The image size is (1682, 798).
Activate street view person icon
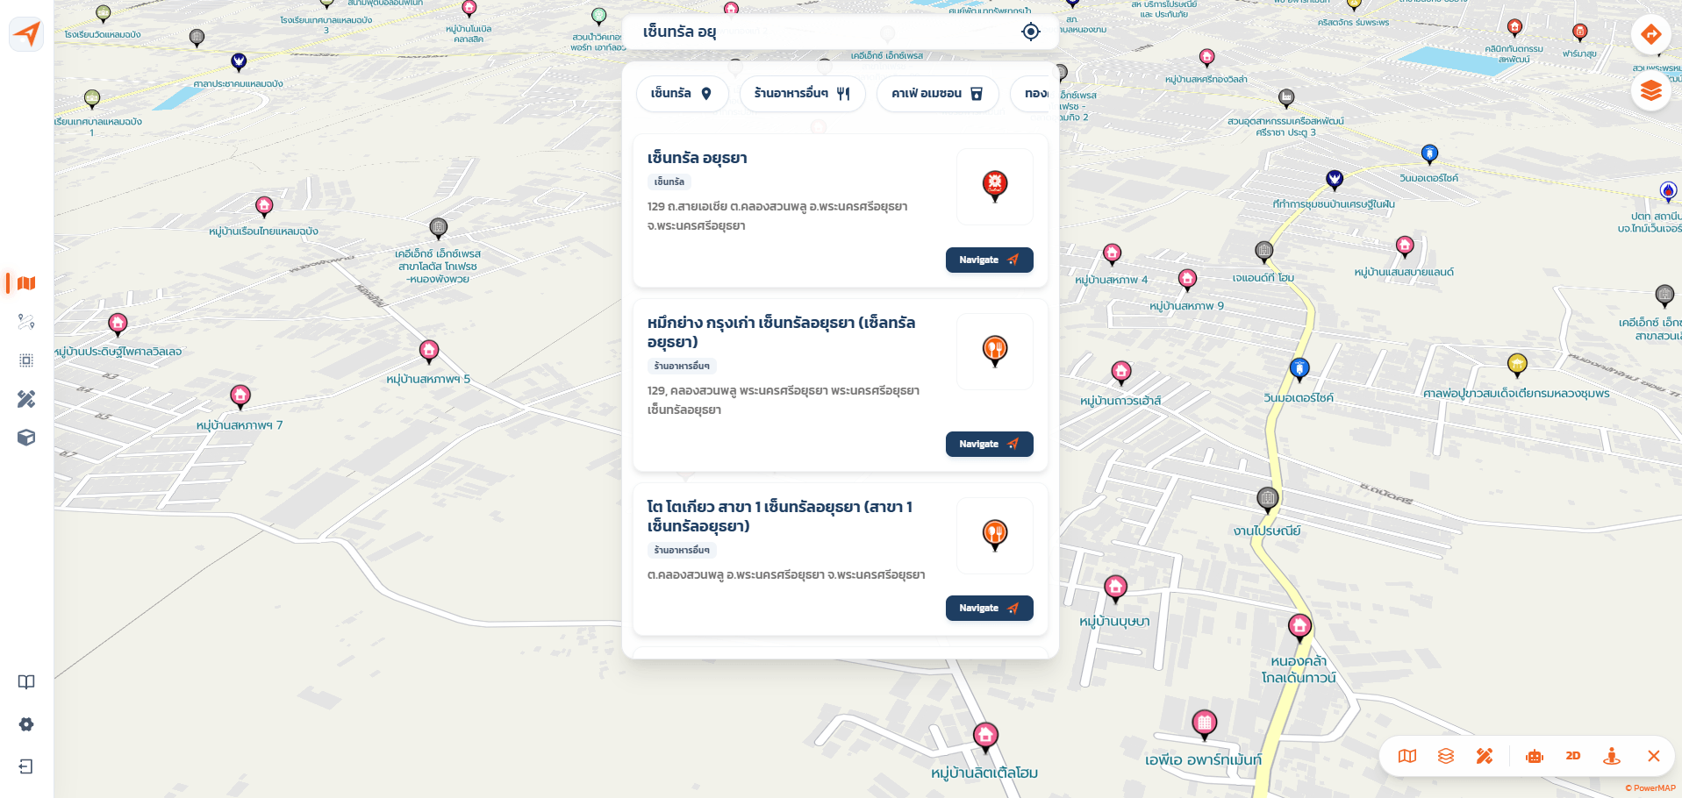click(1612, 756)
